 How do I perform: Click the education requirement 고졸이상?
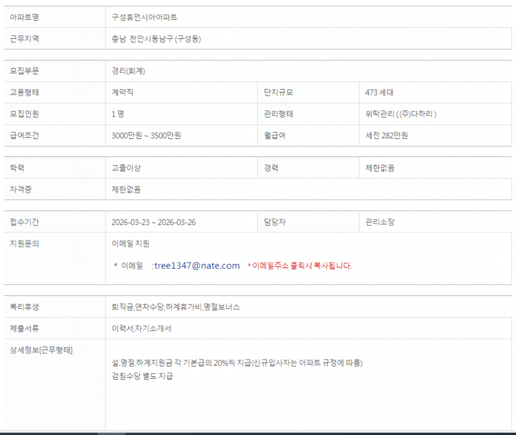click(126, 168)
